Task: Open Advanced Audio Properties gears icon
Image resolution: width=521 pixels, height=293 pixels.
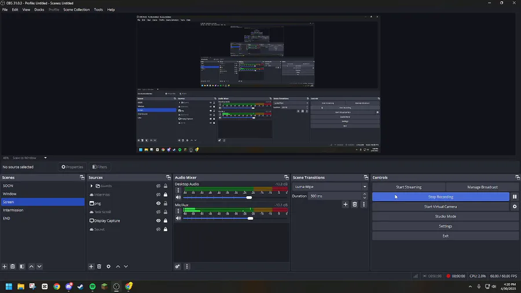Action: (x=178, y=266)
